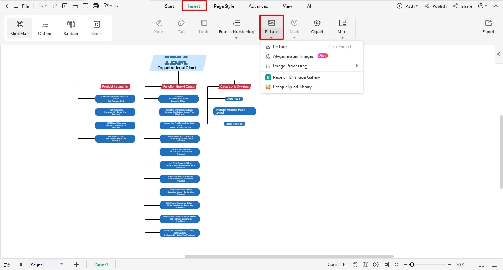The width and height of the screenshot is (503, 270).
Task: Open Emoji clip art library
Action: point(312,87)
